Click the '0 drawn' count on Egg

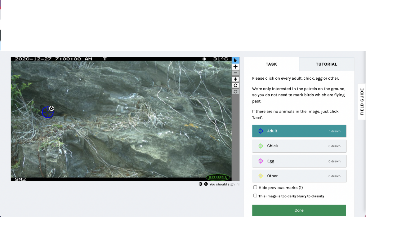[334, 161]
